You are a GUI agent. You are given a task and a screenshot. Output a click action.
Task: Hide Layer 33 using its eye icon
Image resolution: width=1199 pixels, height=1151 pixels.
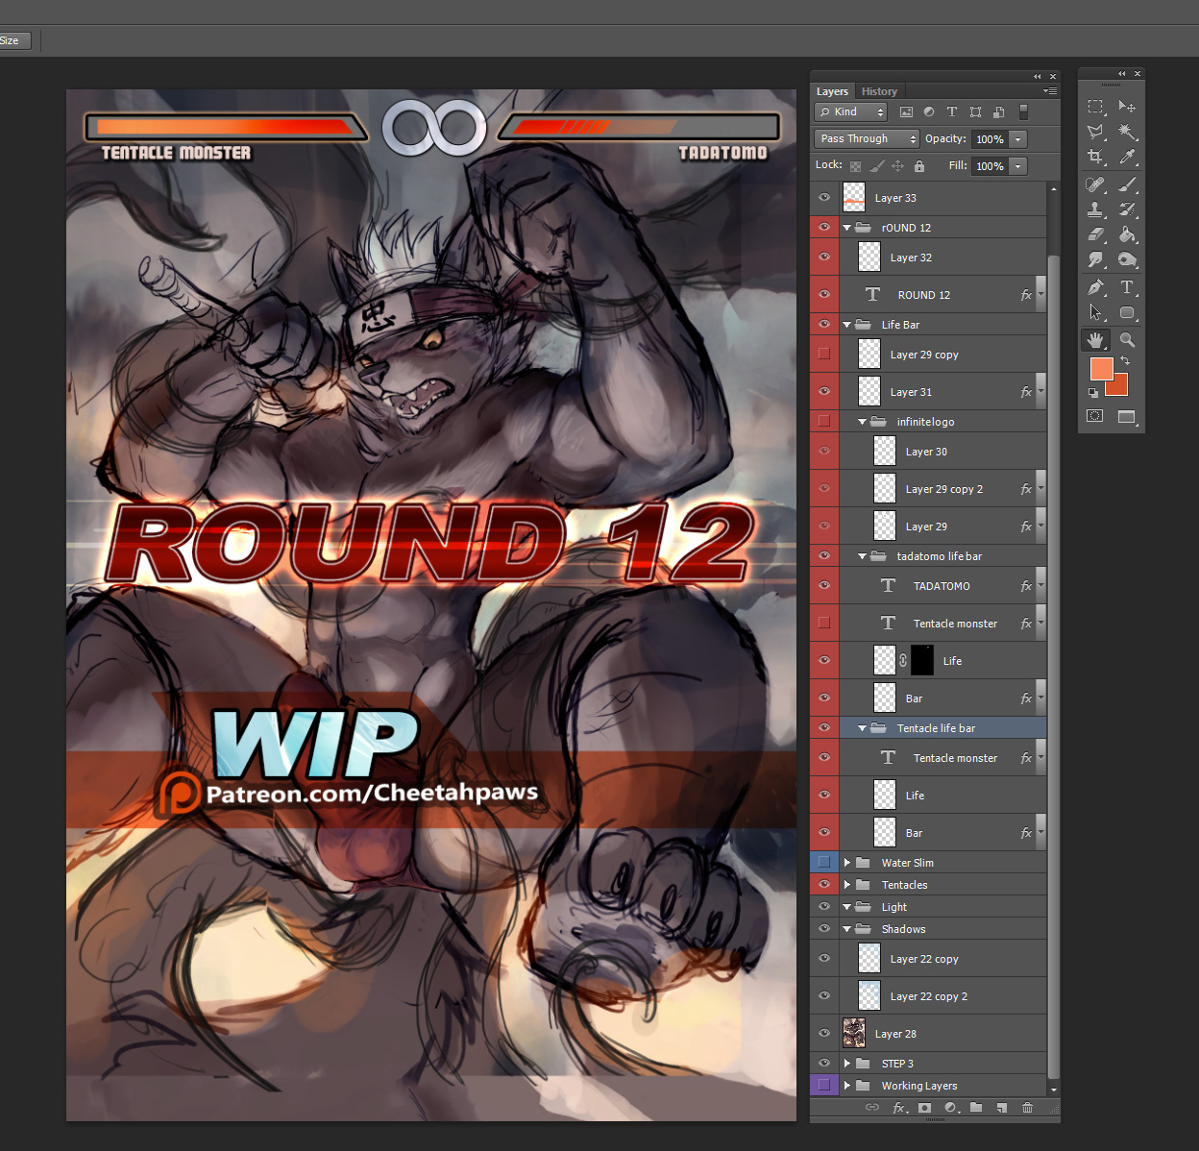tap(824, 197)
